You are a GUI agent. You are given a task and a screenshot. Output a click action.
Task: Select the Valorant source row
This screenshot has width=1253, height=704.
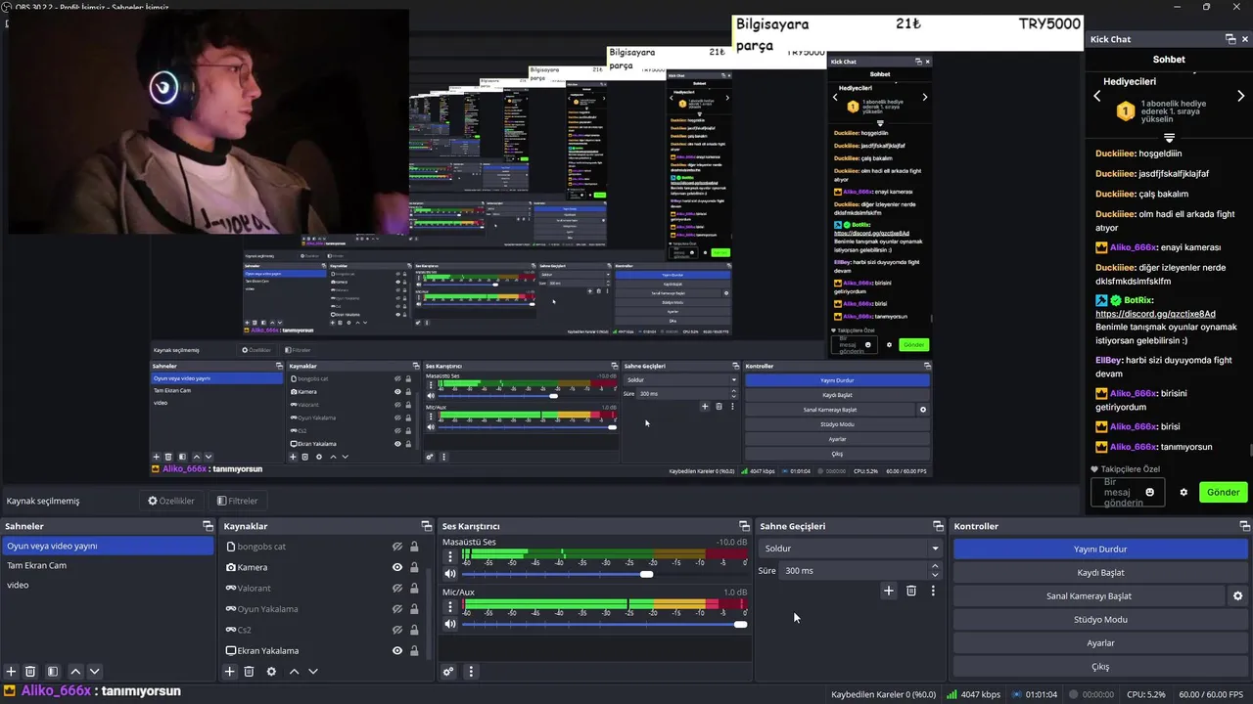[x=323, y=588]
